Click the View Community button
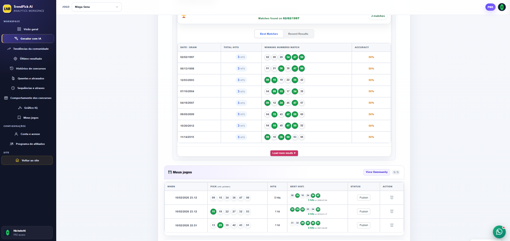510x241 pixels. click(377, 172)
